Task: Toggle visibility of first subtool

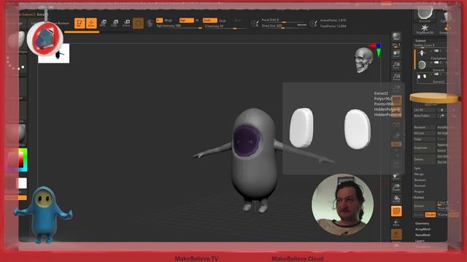Action: tap(436, 51)
